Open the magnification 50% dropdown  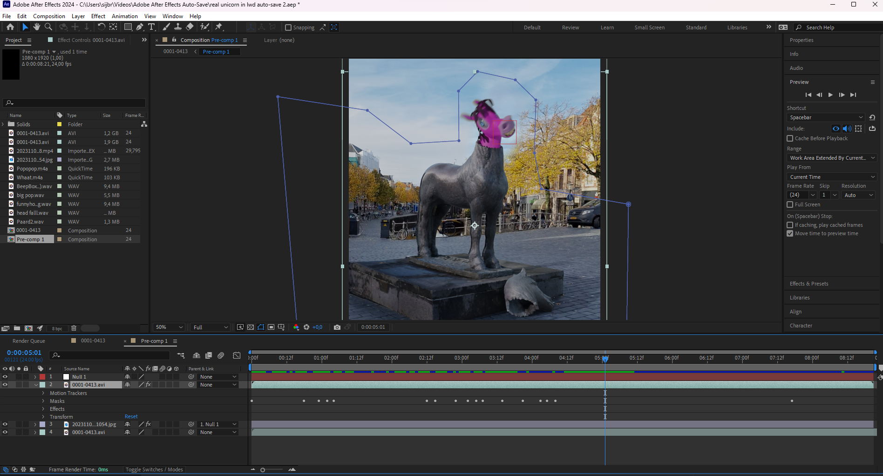[x=169, y=327]
